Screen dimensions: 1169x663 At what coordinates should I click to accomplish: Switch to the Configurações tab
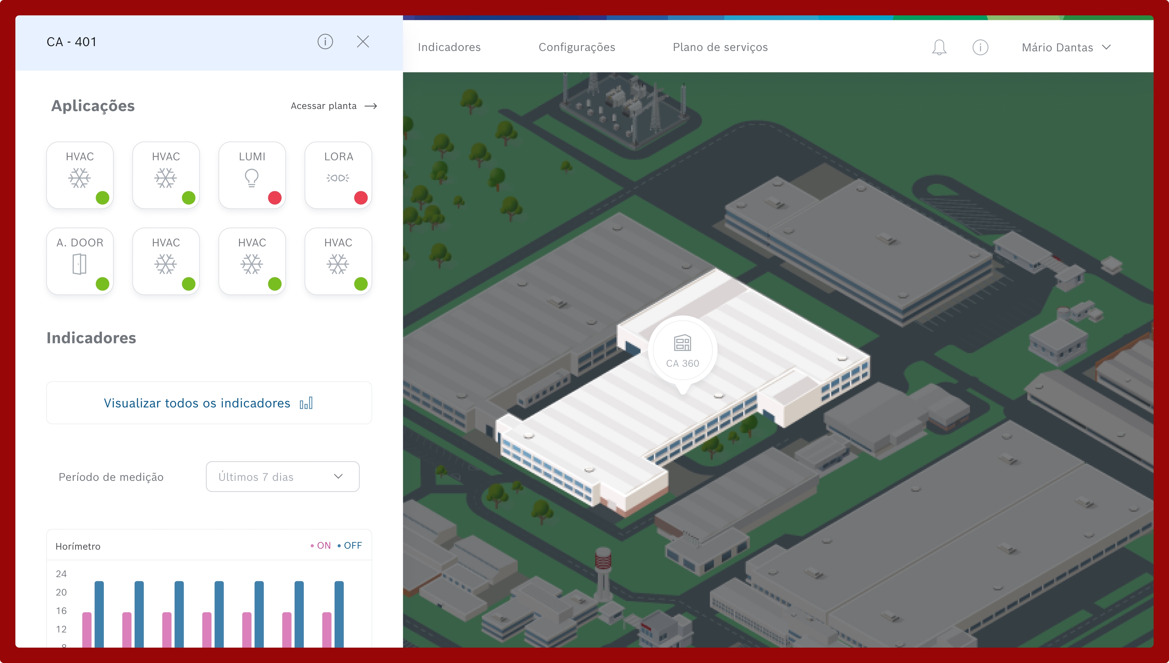coord(577,47)
